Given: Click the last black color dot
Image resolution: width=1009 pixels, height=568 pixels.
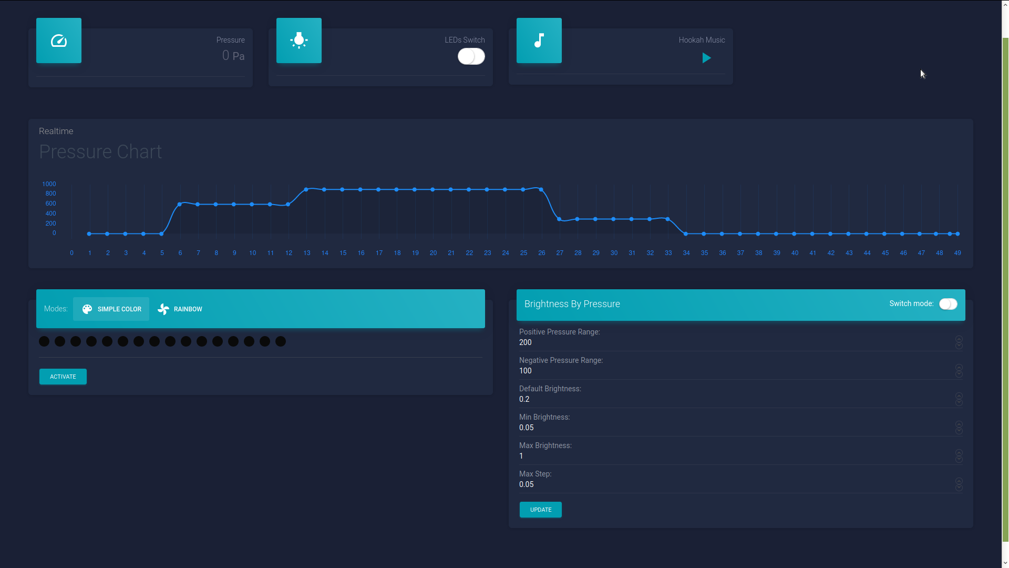Looking at the screenshot, I should coord(281,341).
